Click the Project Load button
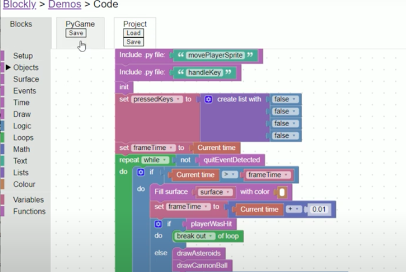This screenshot has width=406, height=272. coord(133,33)
